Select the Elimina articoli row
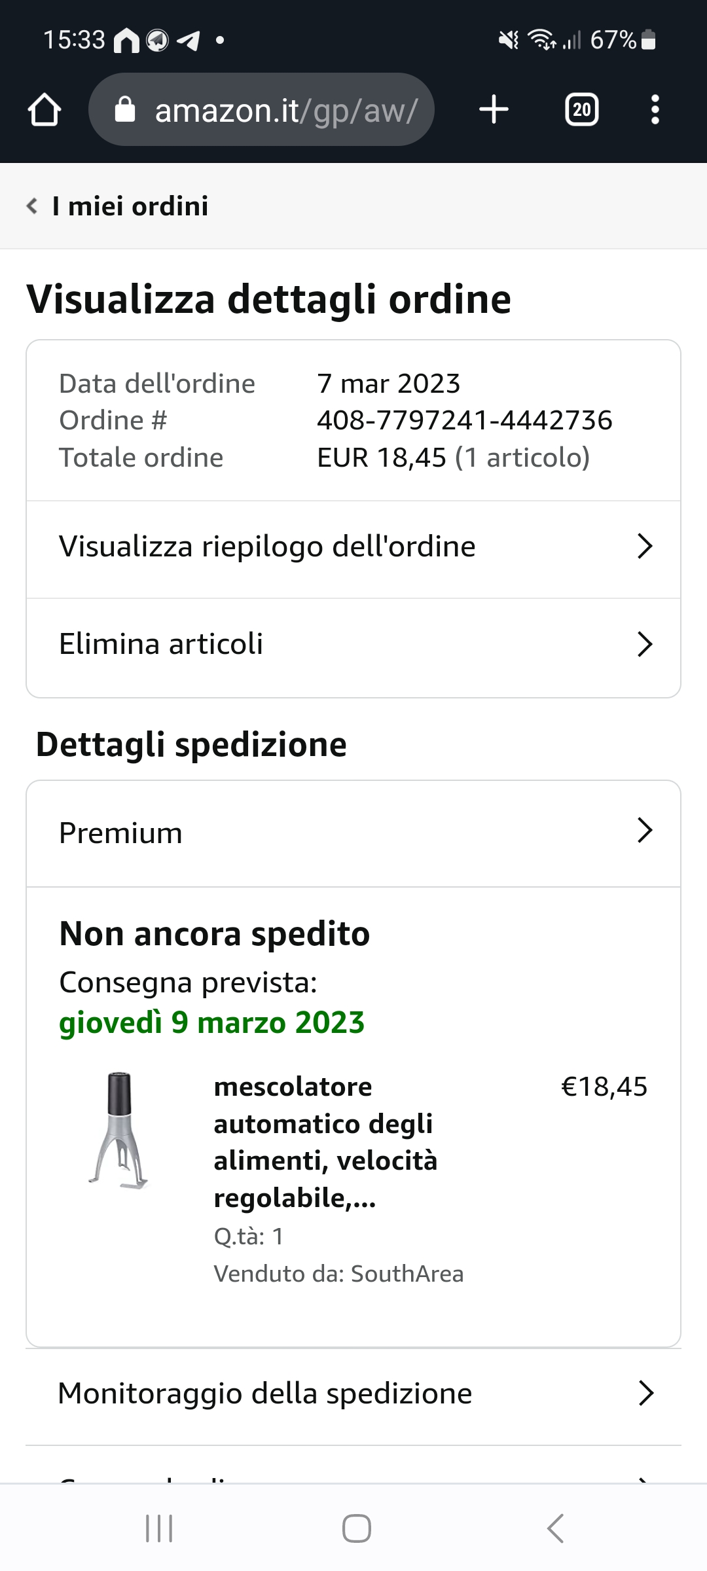The width and height of the screenshot is (707, 1571). click(x=161, y=644)
